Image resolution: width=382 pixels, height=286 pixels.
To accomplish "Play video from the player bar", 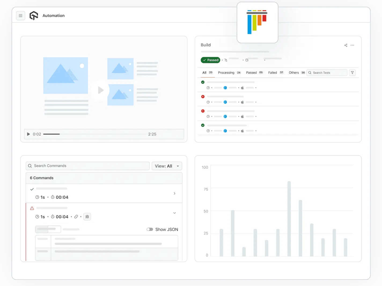I will [x=28, y=134].
